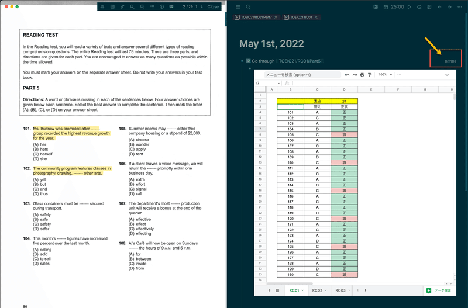Start the 25:00 pomodoro timer
468x308 pixels.
click(x=409, y=7)
